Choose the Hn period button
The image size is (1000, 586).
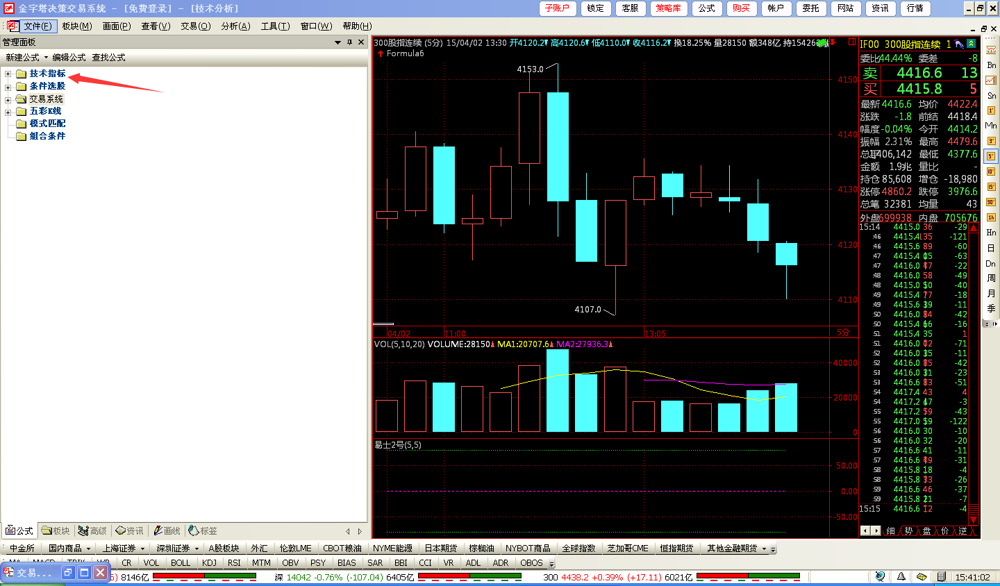point(991,233)
